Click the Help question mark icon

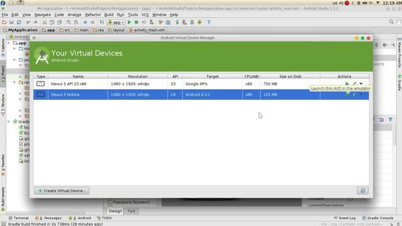coord(209,23)
